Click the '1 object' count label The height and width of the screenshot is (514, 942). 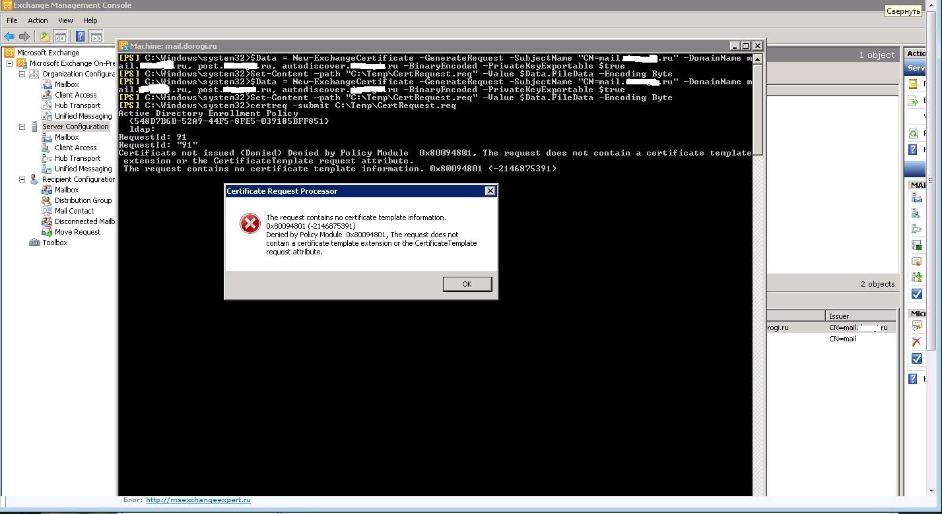(x=877, y=55)
